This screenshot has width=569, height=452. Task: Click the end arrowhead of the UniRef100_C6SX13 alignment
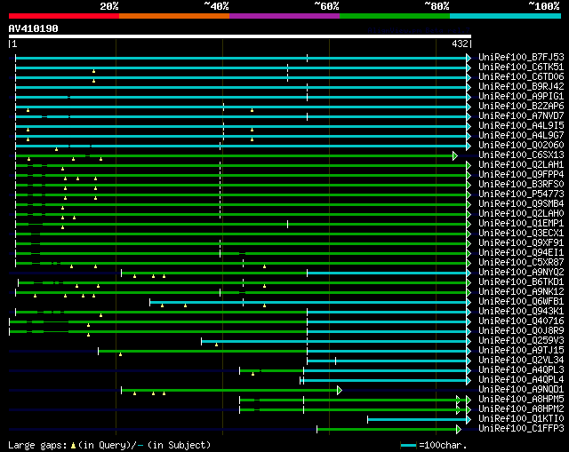[x=455, y=156]
